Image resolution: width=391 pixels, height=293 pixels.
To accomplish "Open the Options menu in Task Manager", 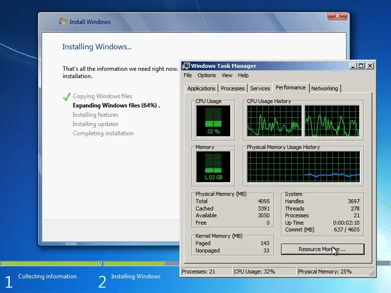I will [x=206, y=75].
